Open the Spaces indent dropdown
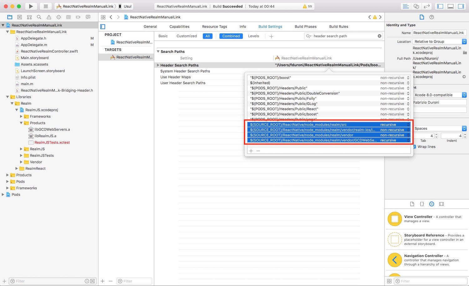The height and width of the screenshot is (286, 469). [440, 128]
